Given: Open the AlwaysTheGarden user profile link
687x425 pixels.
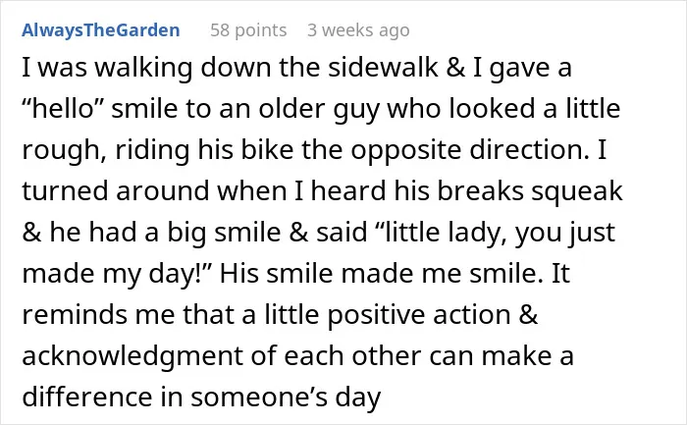Looking at the screenshot, I should tap(101, 30).
